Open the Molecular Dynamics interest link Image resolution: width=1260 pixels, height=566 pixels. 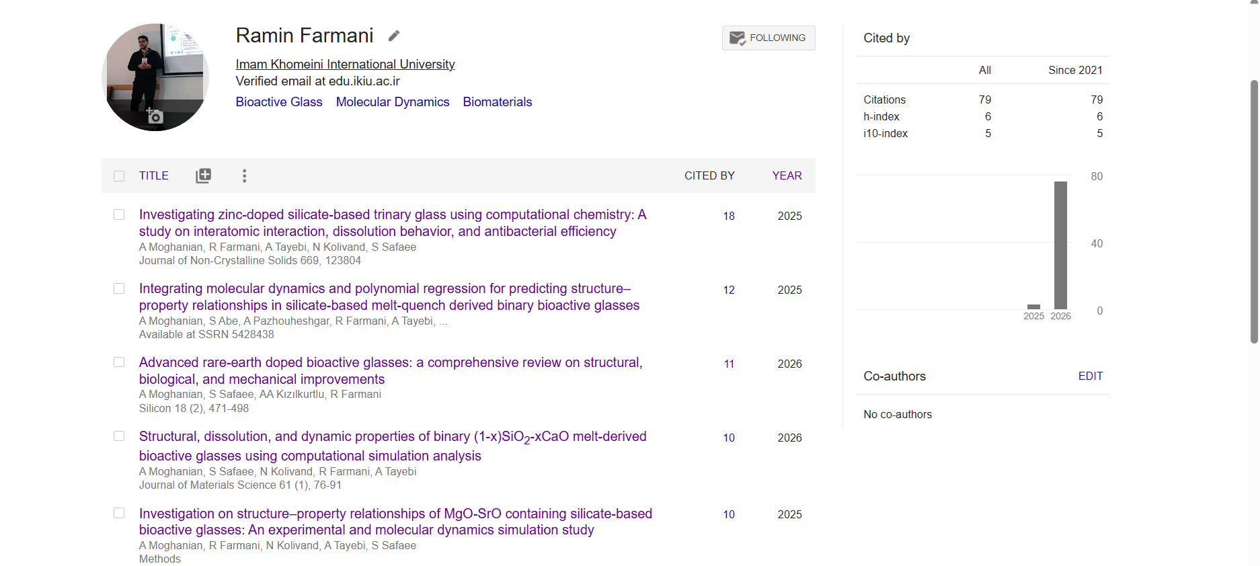click(x=393, y=102)
